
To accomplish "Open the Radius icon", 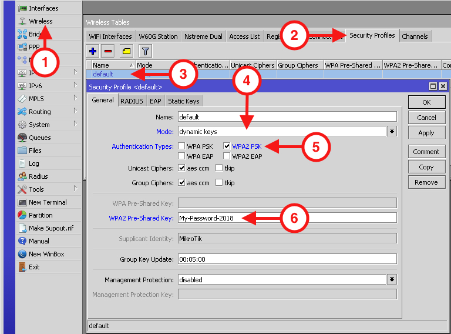I will pyautogui.click(x=22, y=176).
